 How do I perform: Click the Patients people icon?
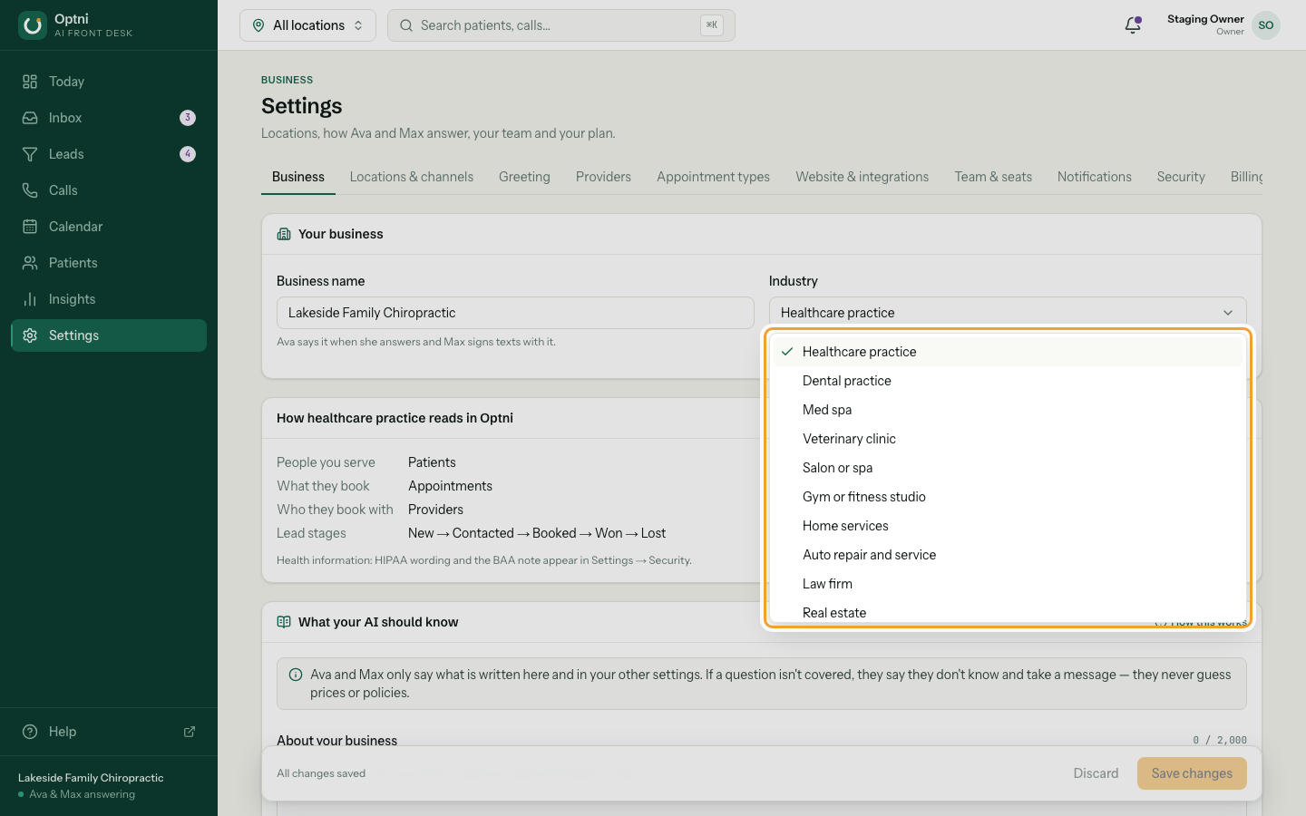pyautogui.click(x=30, y=263)
